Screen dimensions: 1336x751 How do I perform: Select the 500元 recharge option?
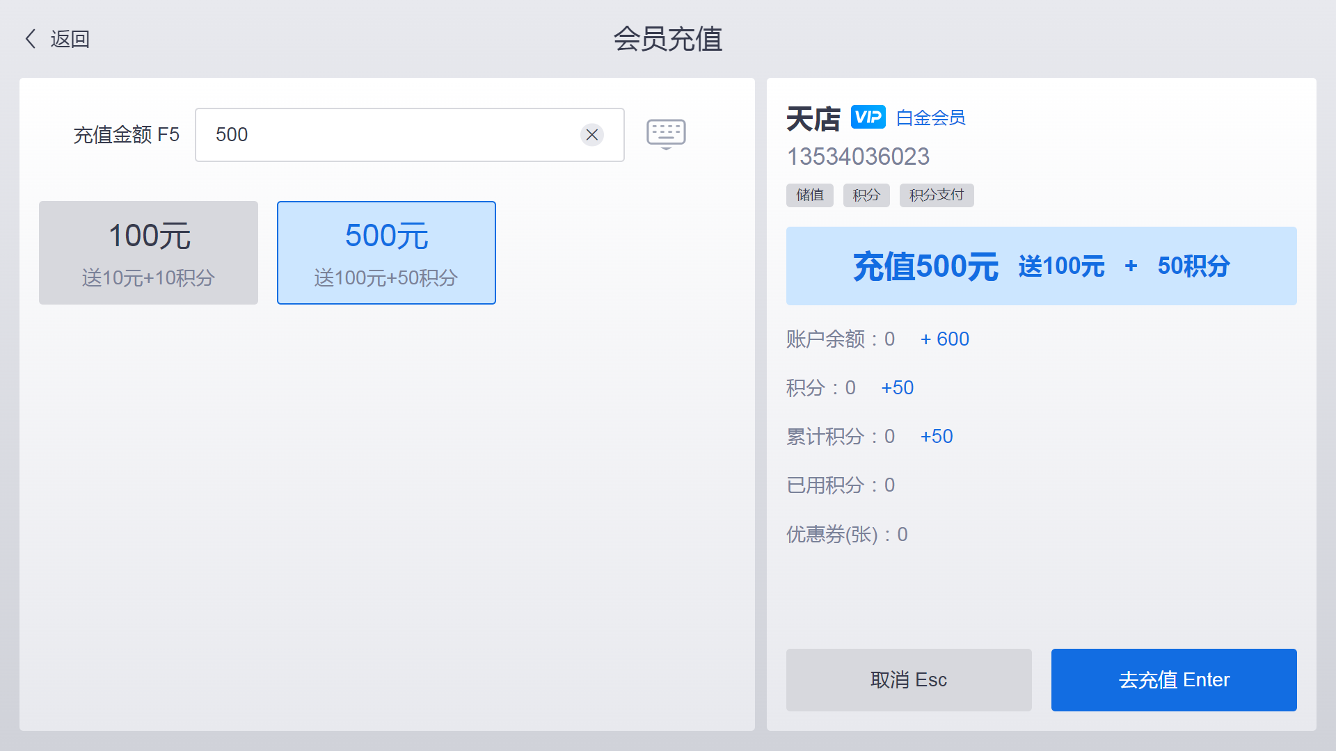click(385, 252)
